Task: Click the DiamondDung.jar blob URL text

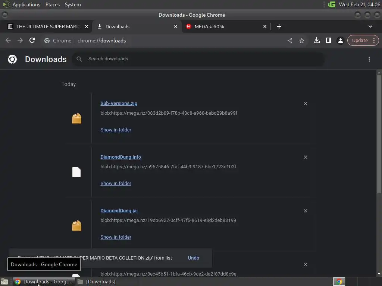Action: (x=168, y=220)
